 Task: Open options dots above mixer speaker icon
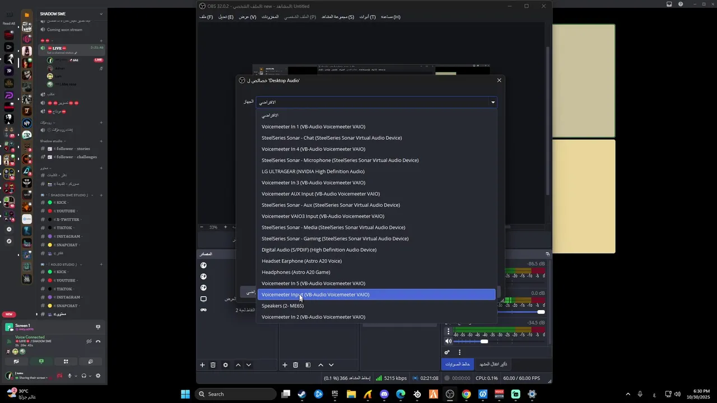(x=448, y=331)
